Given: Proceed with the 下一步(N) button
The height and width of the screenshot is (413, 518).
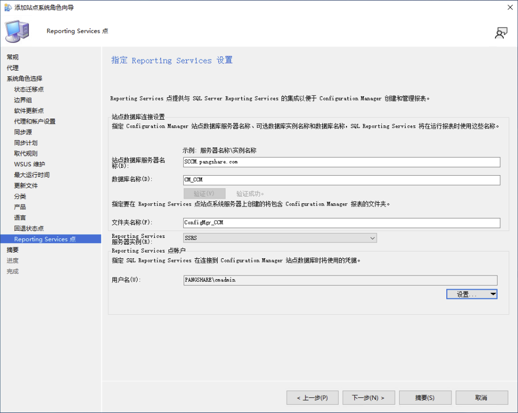Looking at the screenshot, I should click(369, 398).
